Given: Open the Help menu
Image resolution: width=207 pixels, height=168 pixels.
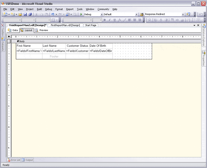Looking at the screenshot, I should coord(115,9).
